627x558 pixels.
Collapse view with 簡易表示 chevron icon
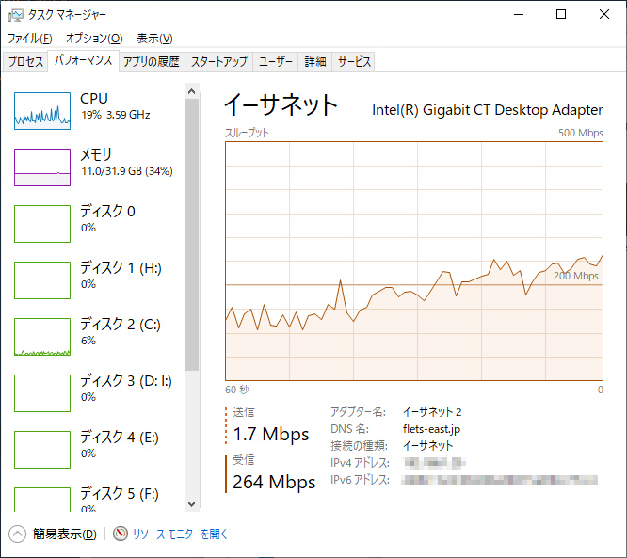coord(18,534)
